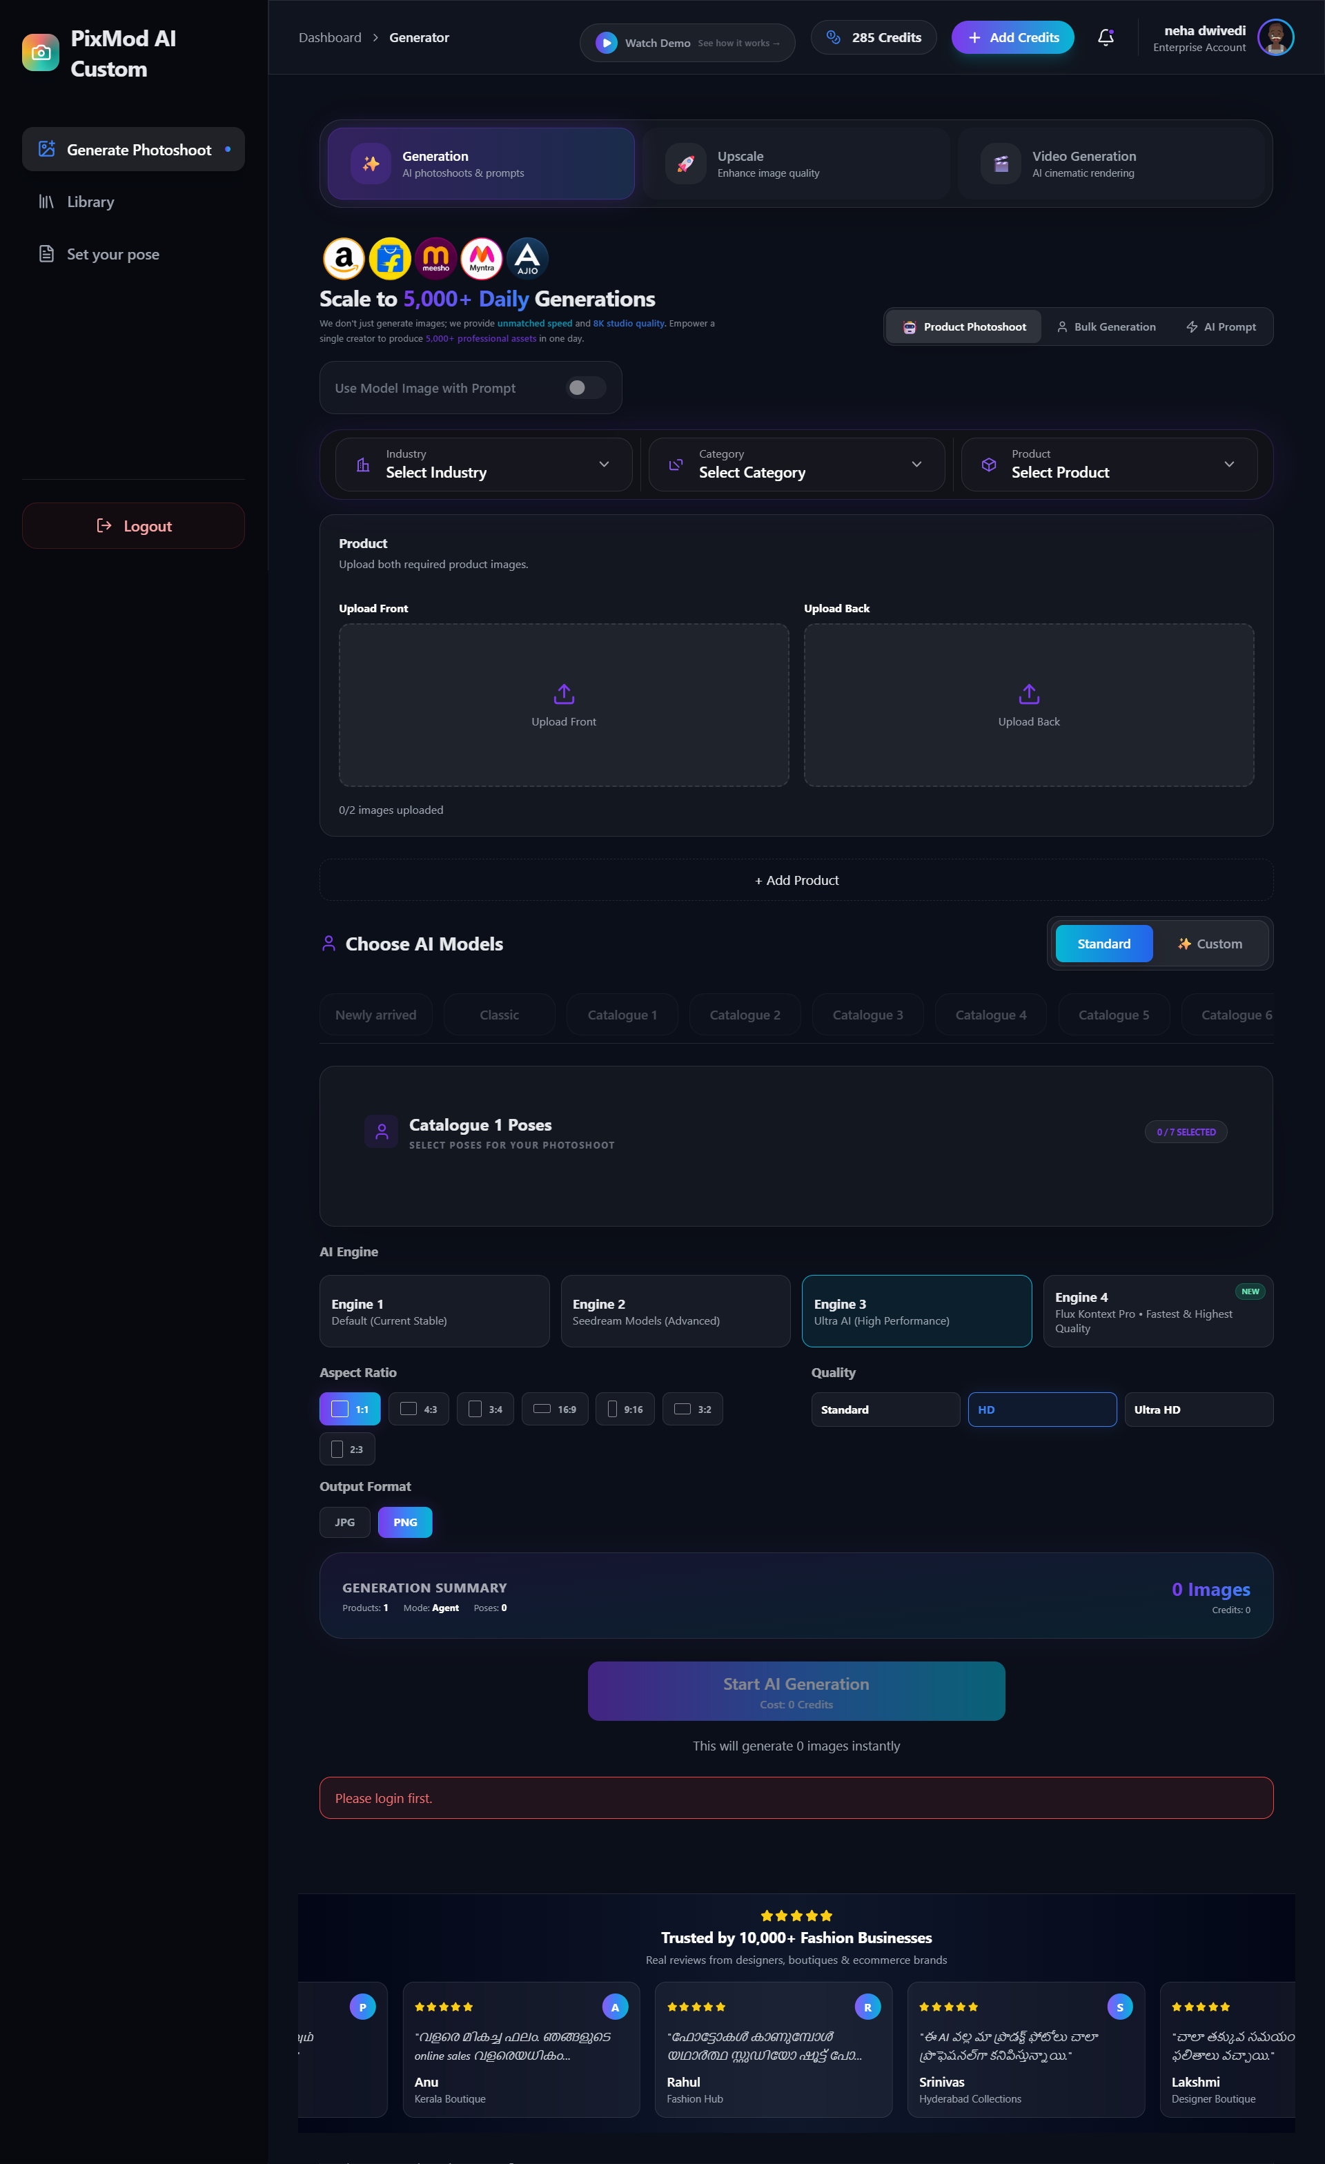Click the Industry building icon
The height and width of the screenshot is (2164, 1325).
coord(362,465)
